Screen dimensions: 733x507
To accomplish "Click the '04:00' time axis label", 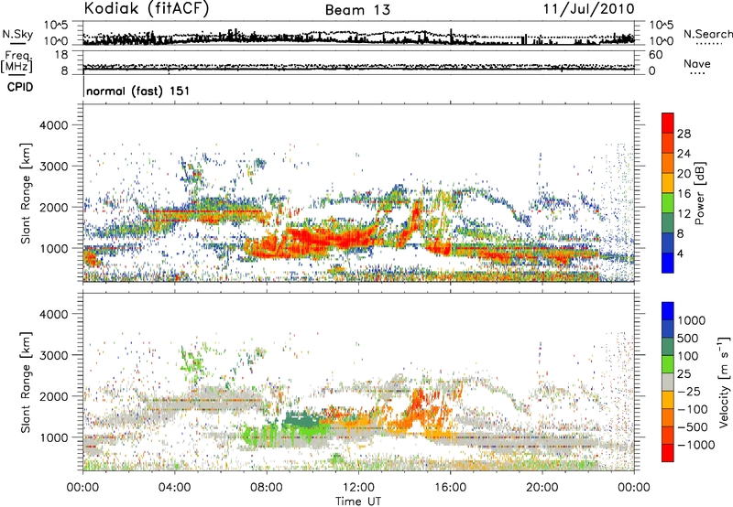I will (x=174, y=488).
